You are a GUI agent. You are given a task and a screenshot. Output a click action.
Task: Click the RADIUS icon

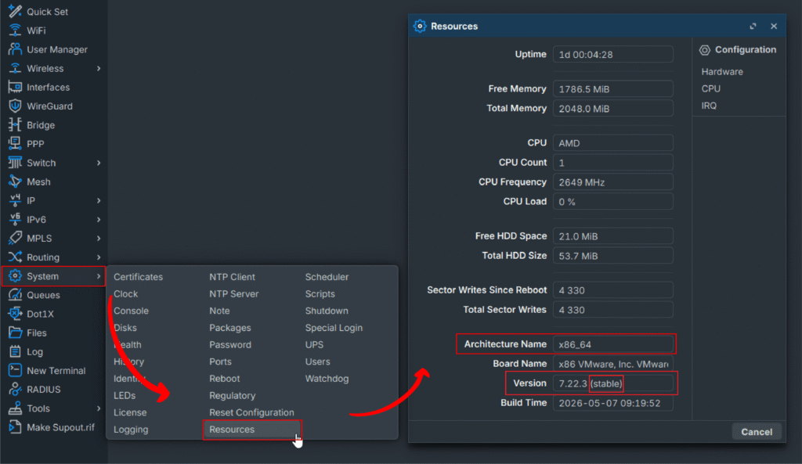pos(15,390)
